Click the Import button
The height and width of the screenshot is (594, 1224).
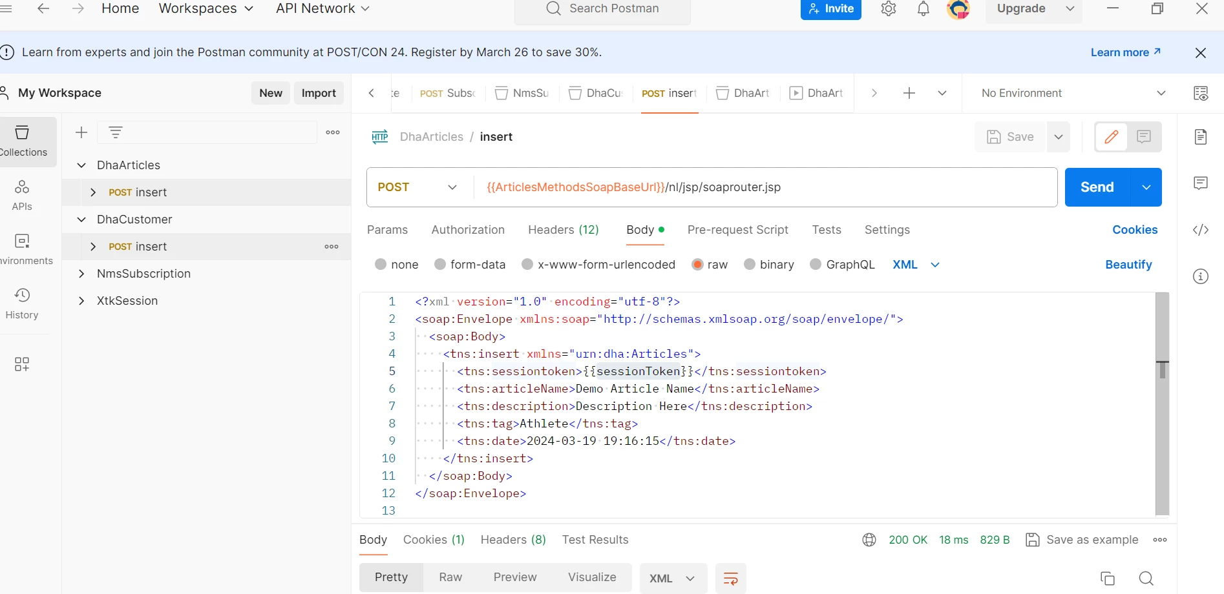(319, 93)
